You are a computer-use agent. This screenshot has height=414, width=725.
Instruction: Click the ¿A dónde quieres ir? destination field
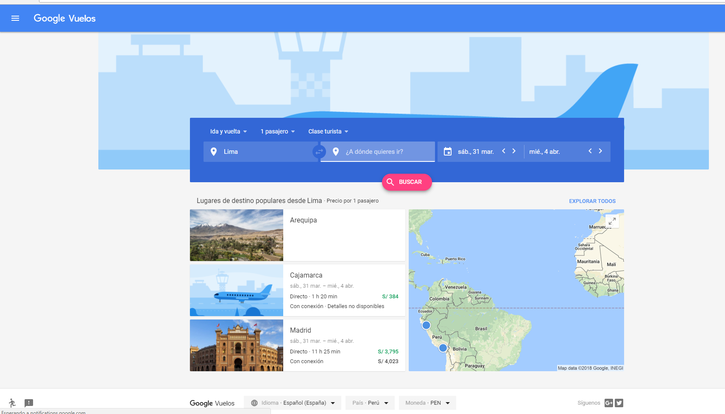click(x=378, y=152)
